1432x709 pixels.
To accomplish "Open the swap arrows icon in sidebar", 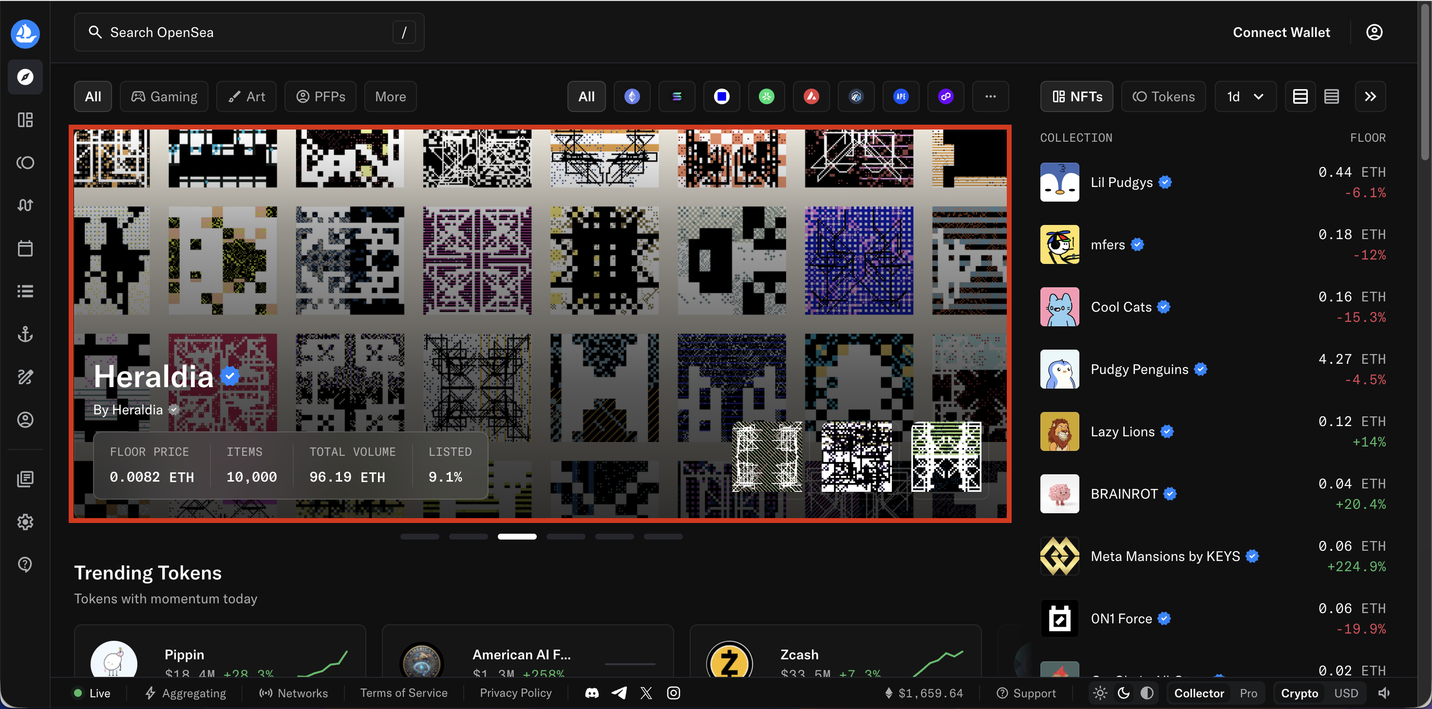I will 25,205.
